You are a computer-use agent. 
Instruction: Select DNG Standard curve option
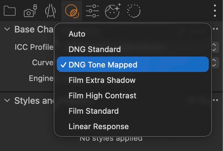(95, 49)
